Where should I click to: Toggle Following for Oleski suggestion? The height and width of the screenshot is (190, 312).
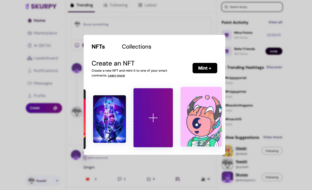(x=272, y=151)
